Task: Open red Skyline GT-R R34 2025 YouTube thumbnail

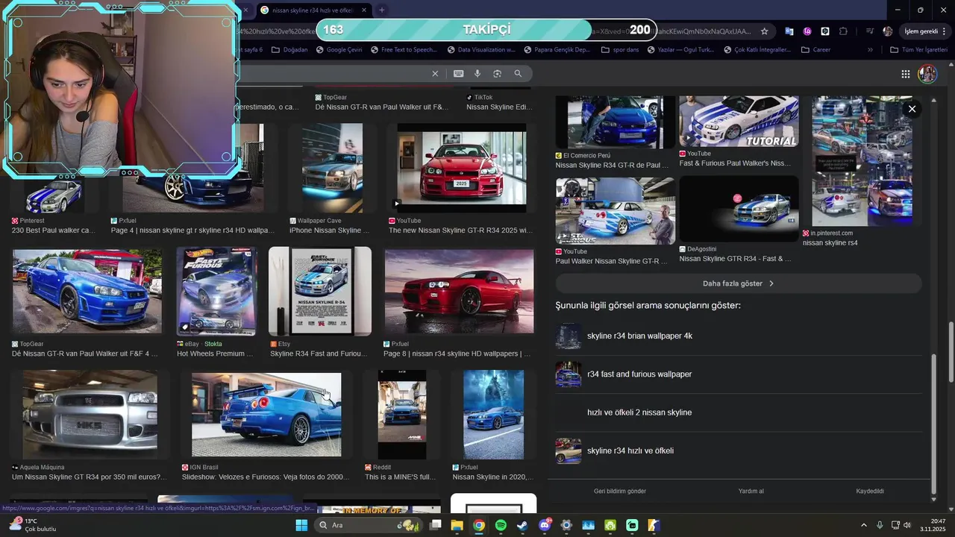Action: (x=462, y=168)
